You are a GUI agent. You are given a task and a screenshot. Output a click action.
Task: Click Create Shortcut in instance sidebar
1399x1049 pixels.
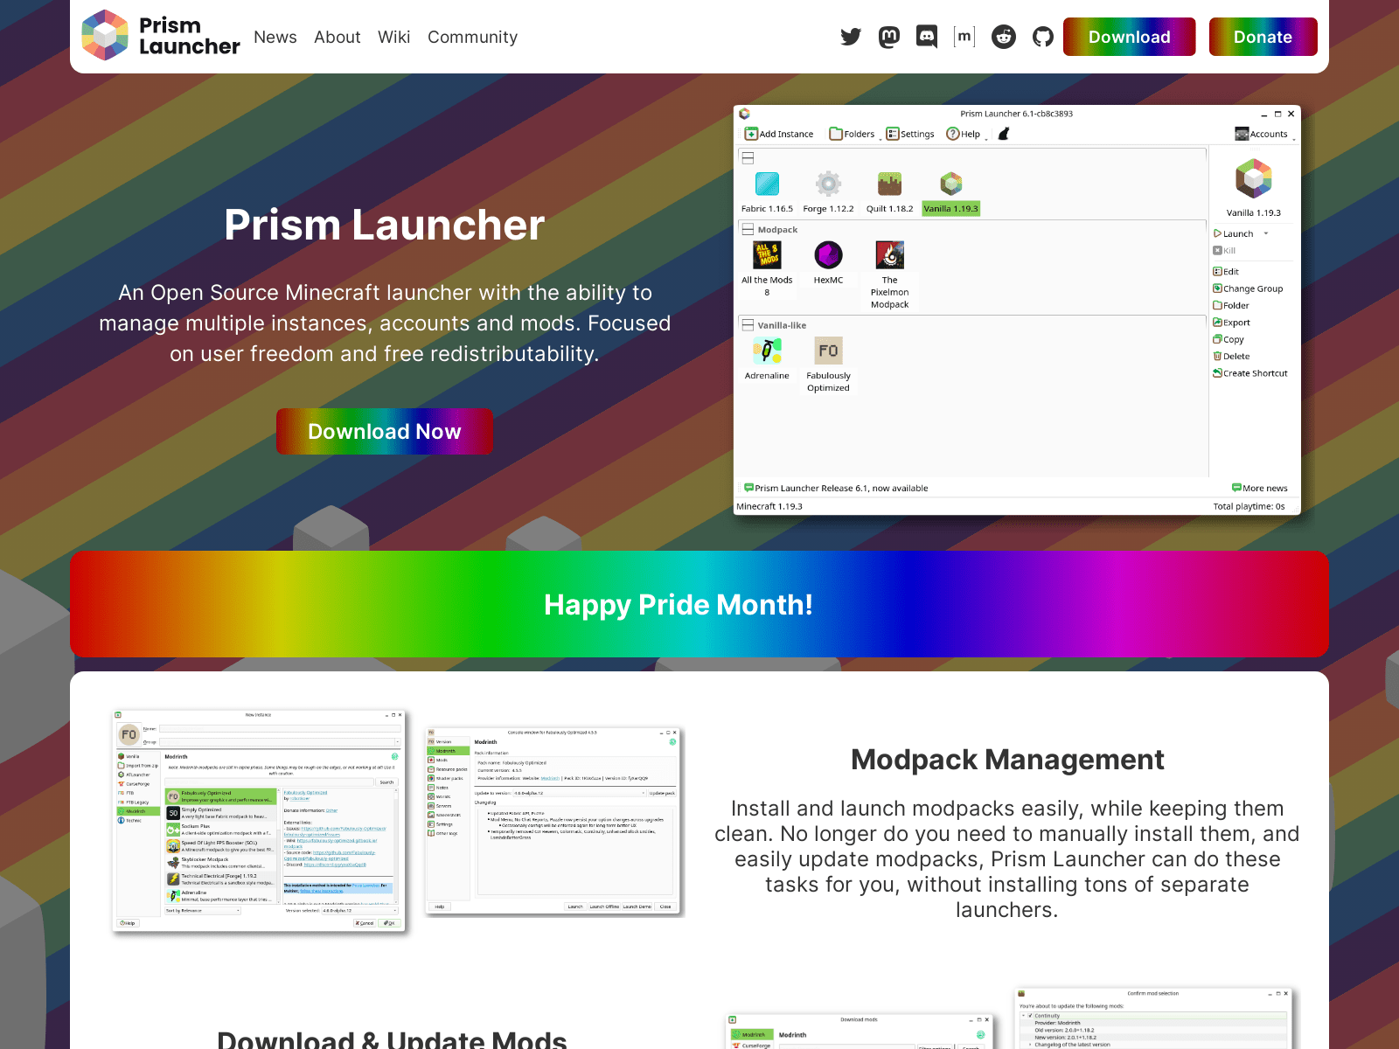pyautogui.click(x=1250, y=373)
